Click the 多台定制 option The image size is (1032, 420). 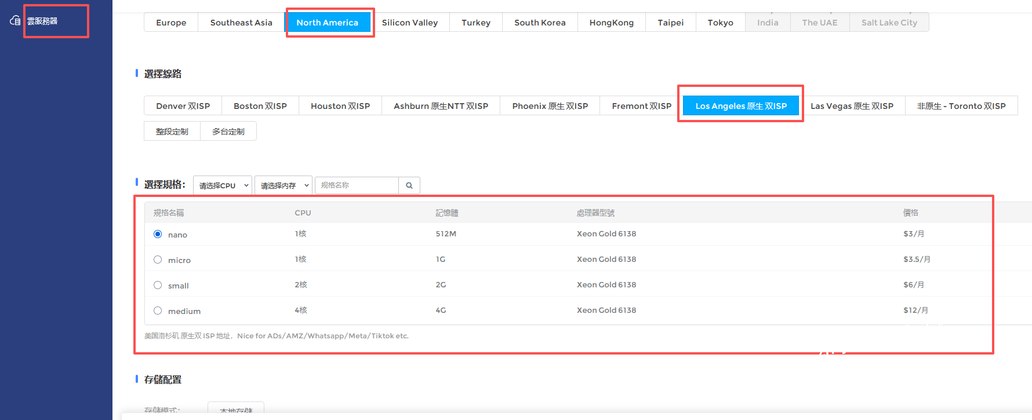(228, 132)
